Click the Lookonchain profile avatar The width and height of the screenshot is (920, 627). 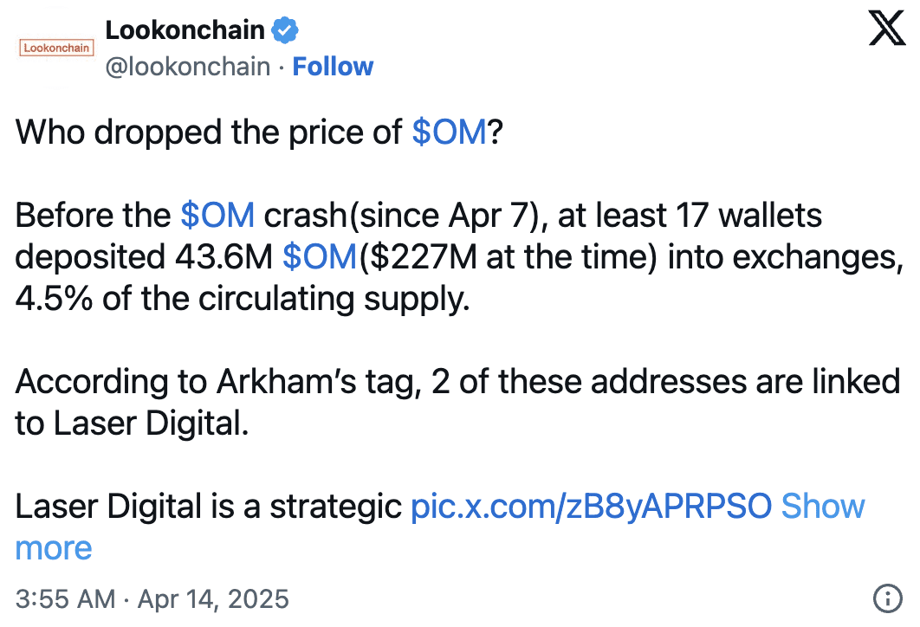tap(56, 48)
